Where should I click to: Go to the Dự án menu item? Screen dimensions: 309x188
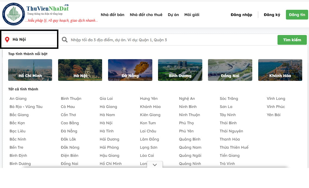coord(173,15)
